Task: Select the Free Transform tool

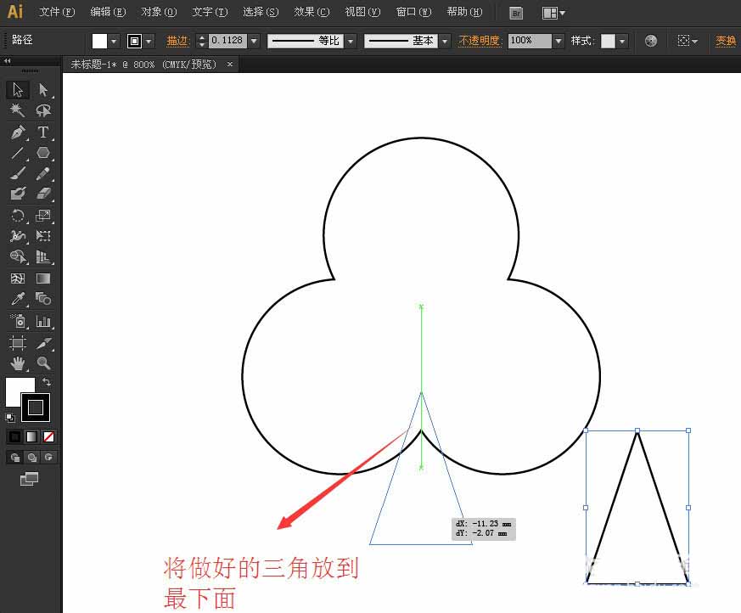Action: coord(43,236)
